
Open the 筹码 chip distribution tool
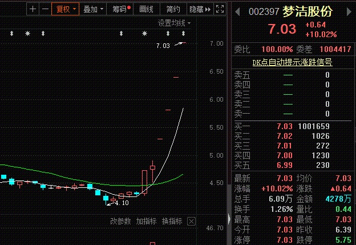click(120, 9)
